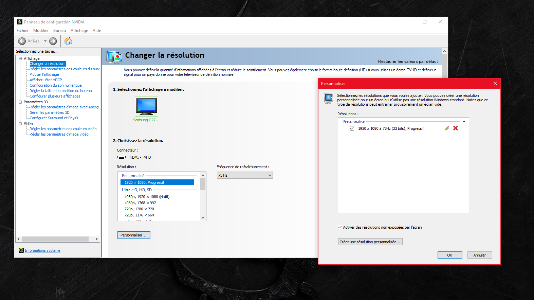This screenshot has width=534, height=300.
Task: Select Configurer Surround et PhysX task
Action: point(54,118)
